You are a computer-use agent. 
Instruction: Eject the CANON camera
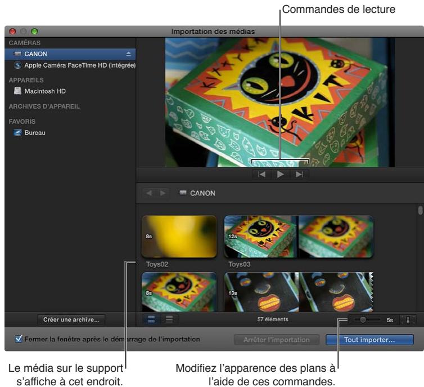128,54
